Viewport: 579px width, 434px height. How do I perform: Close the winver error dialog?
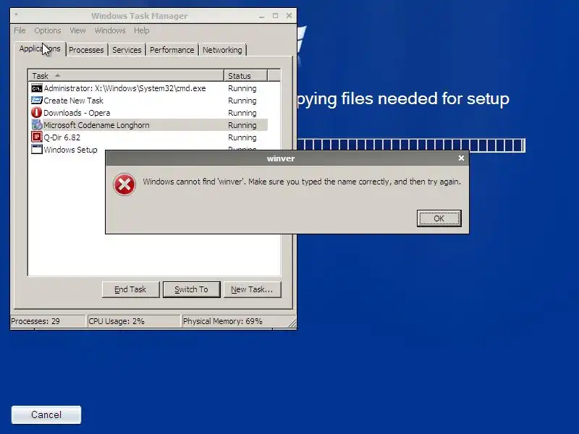(461, 158)
